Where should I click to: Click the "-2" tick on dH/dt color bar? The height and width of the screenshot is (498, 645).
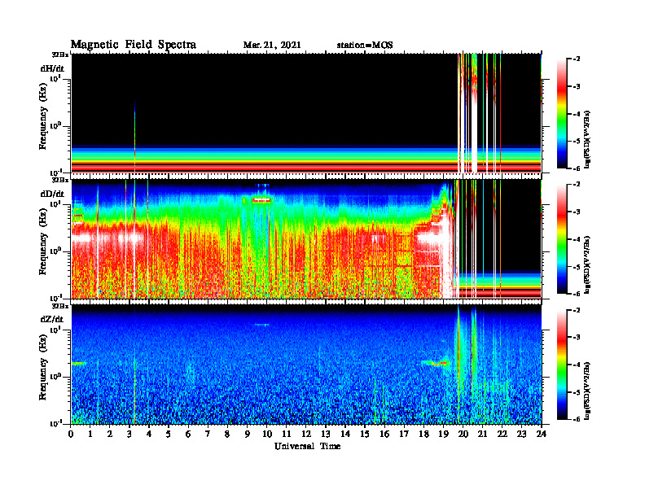tap(577, 59)
